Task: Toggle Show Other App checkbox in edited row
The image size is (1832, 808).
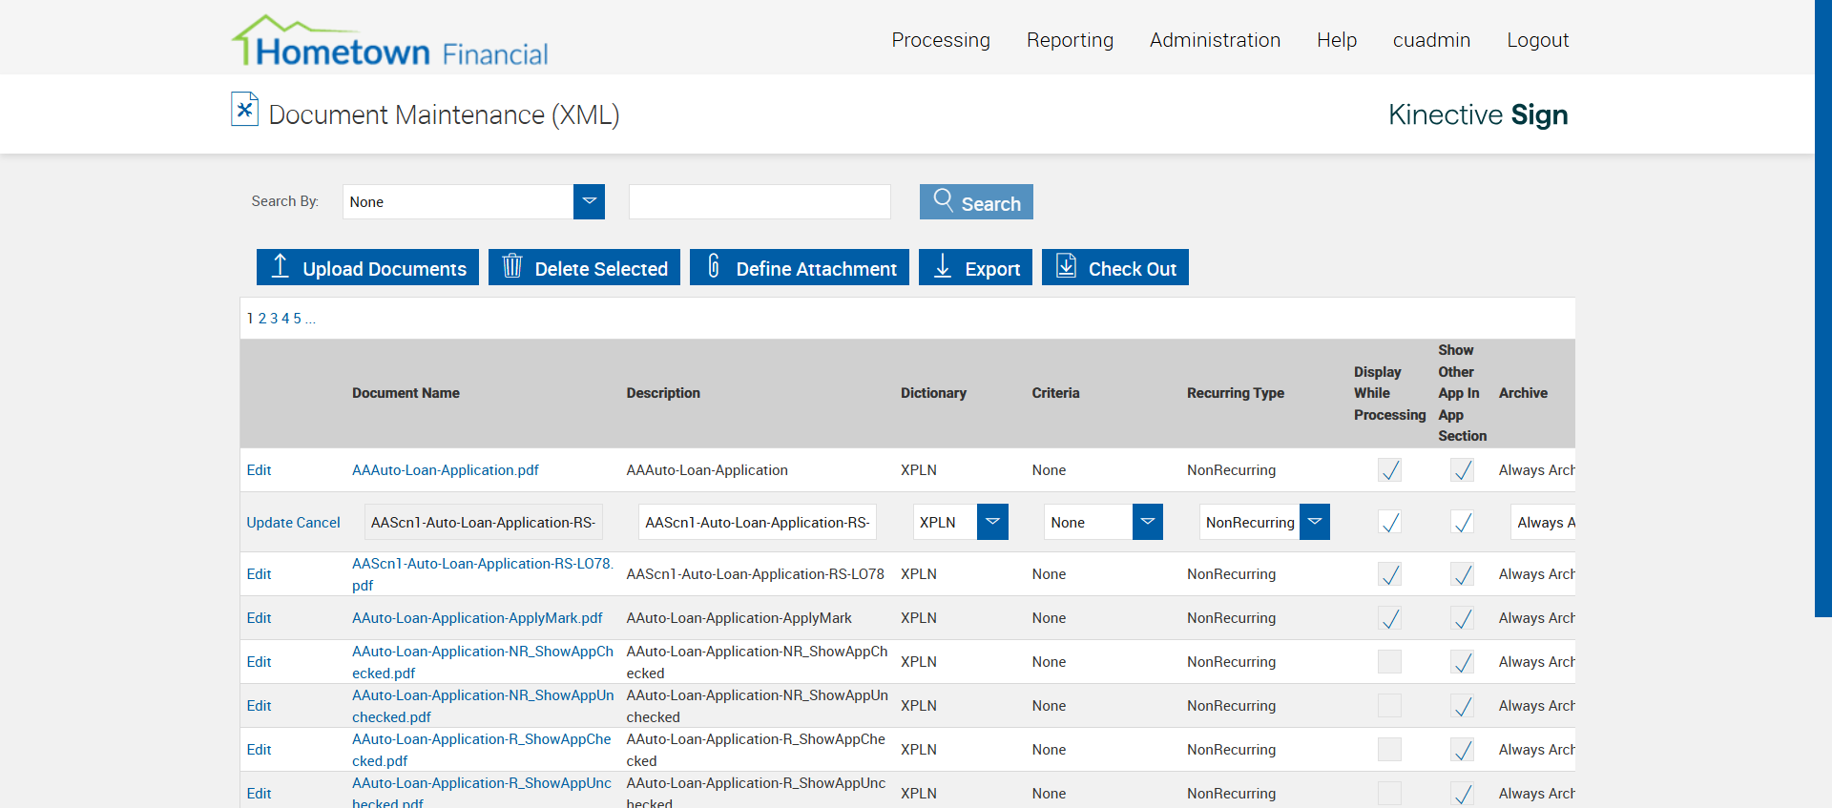Action: 1462,523
